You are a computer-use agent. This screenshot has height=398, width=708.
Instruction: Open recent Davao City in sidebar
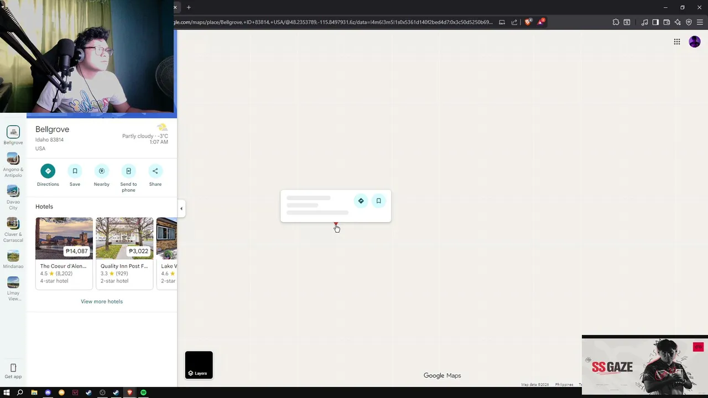coord(13,198)
